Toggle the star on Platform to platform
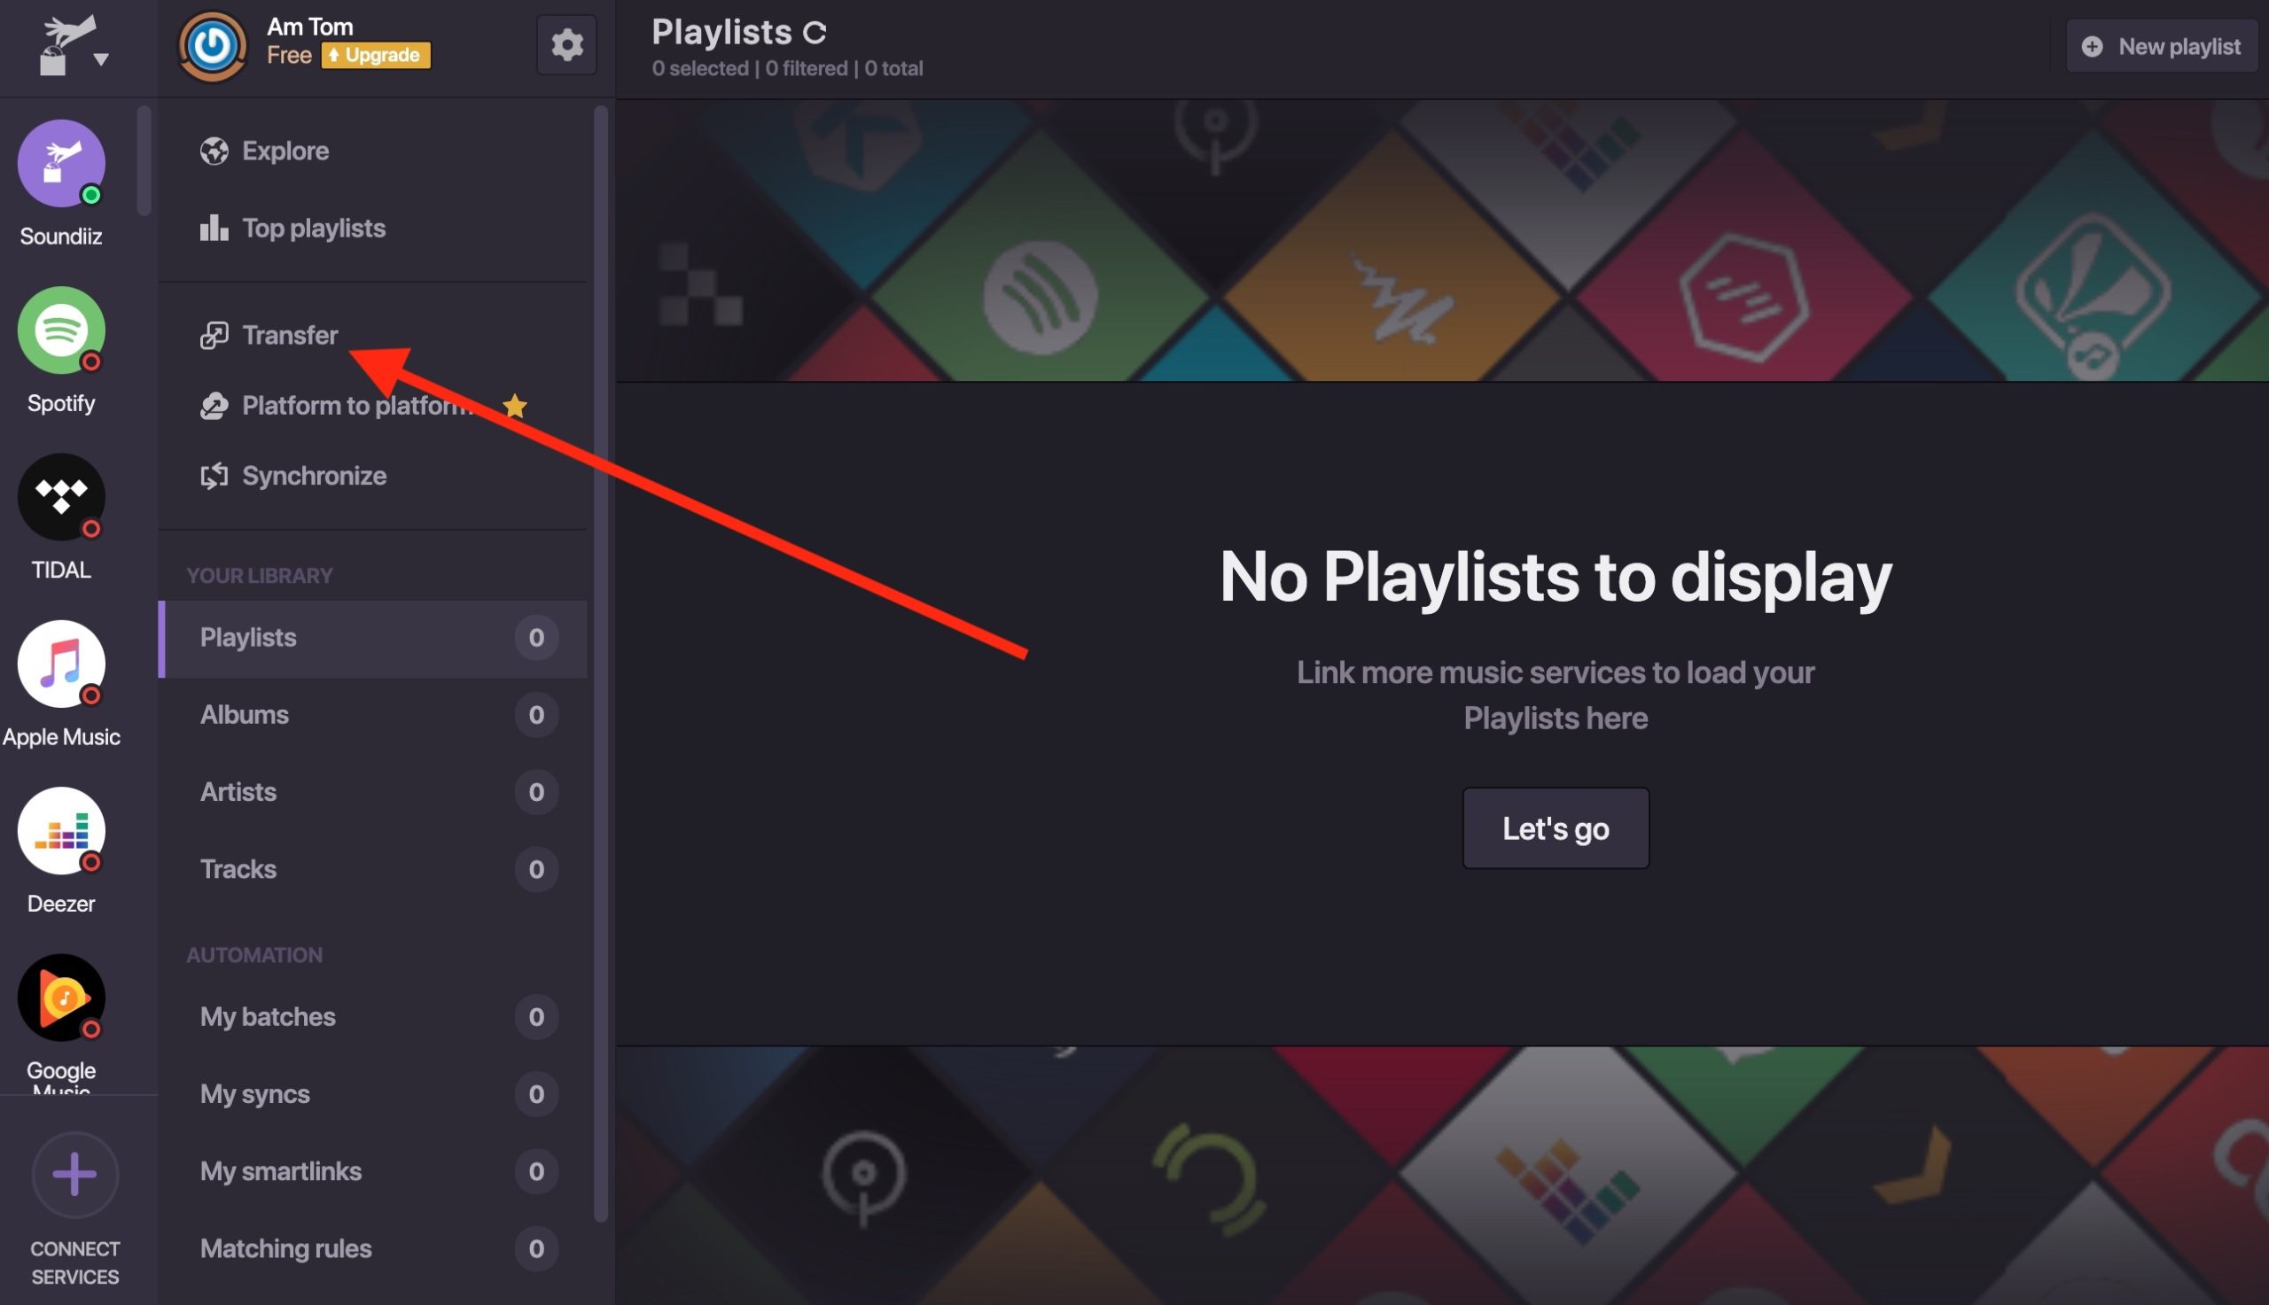This screenshot has height=1305, width=2269. pyautogui.click(x=517, y=405)
